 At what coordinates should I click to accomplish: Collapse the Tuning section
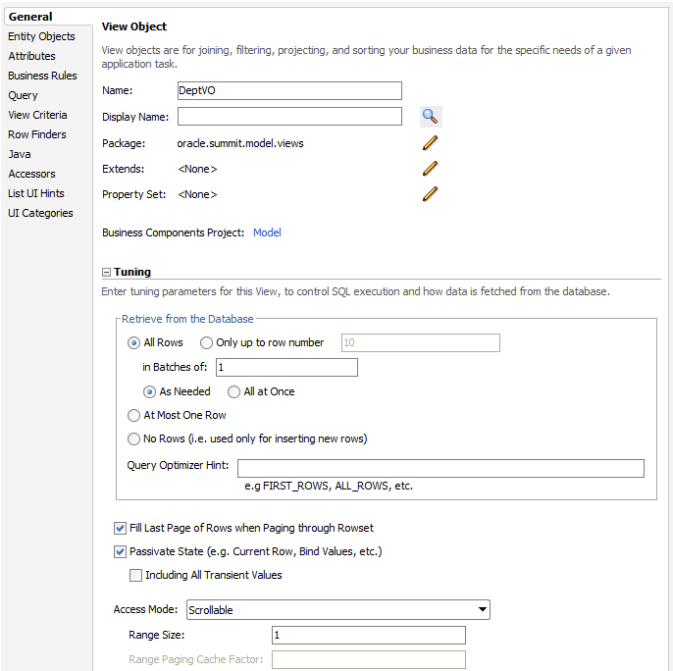coord(106,272)
